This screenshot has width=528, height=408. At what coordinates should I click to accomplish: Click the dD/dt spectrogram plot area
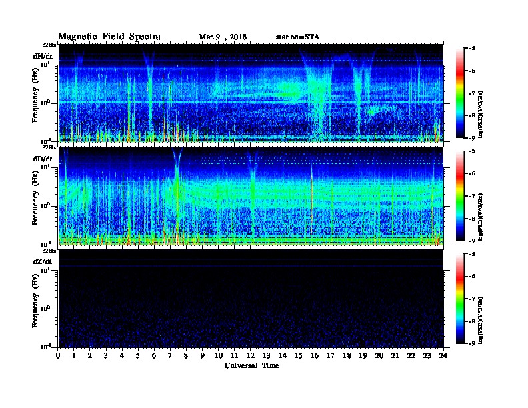click(x=251, y=195)
